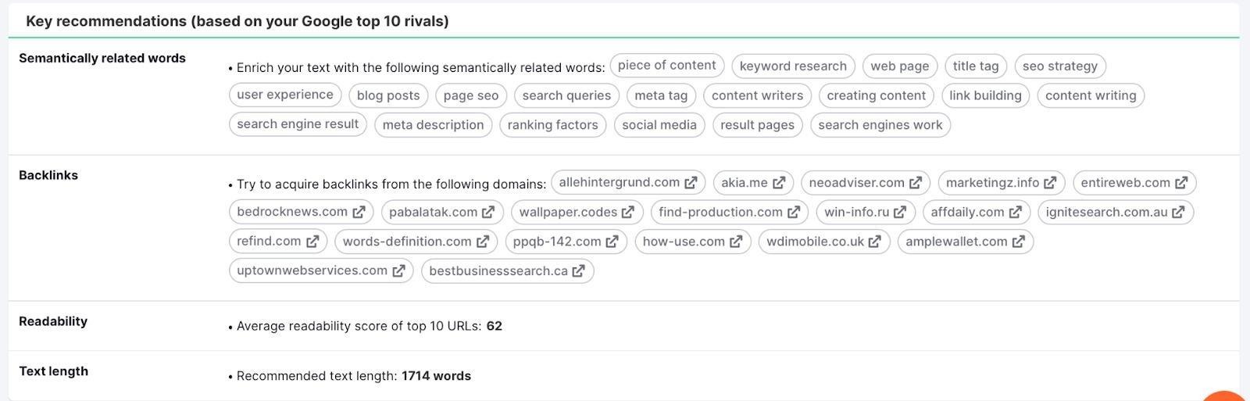Image resolution: width=1250 pixels, height=401 pixels.
Task: Click the allehintergrund.com domain name text
Action: 620,182
